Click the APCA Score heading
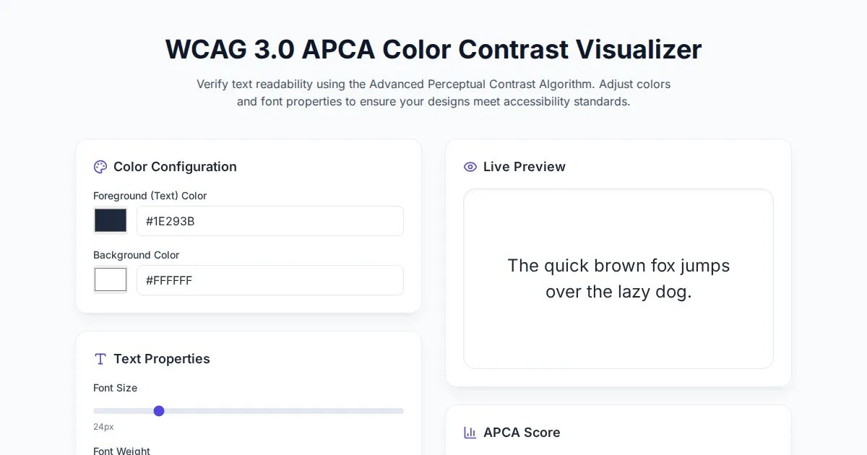 tap(522, 433)
